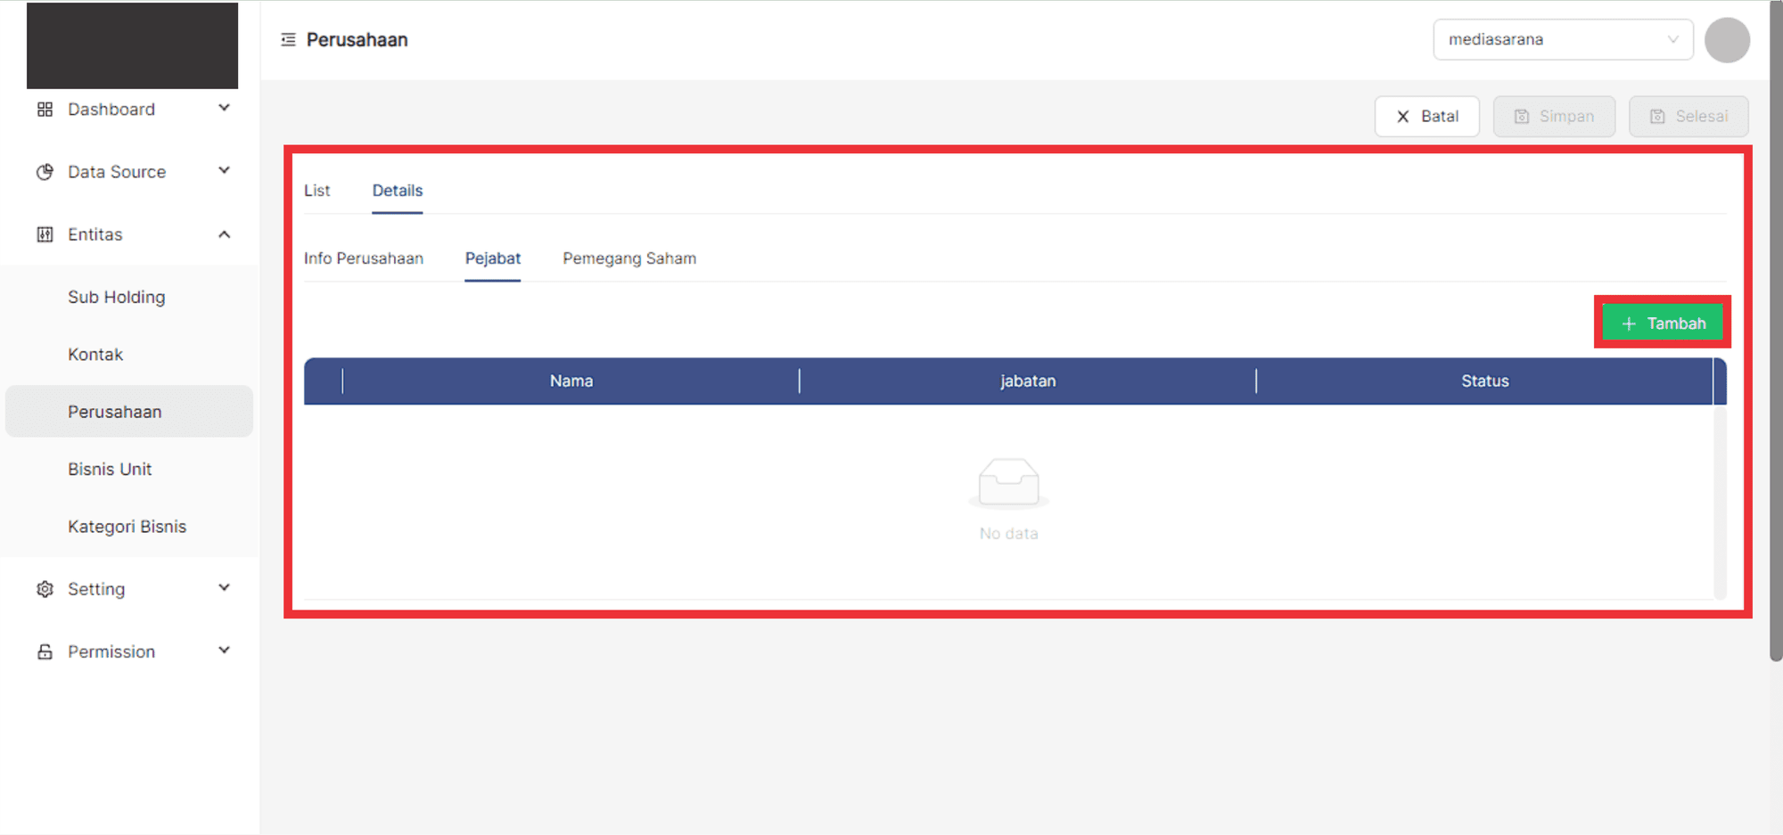
Task: Expand the Dashboard menu chevron
Action: [224, 109]
